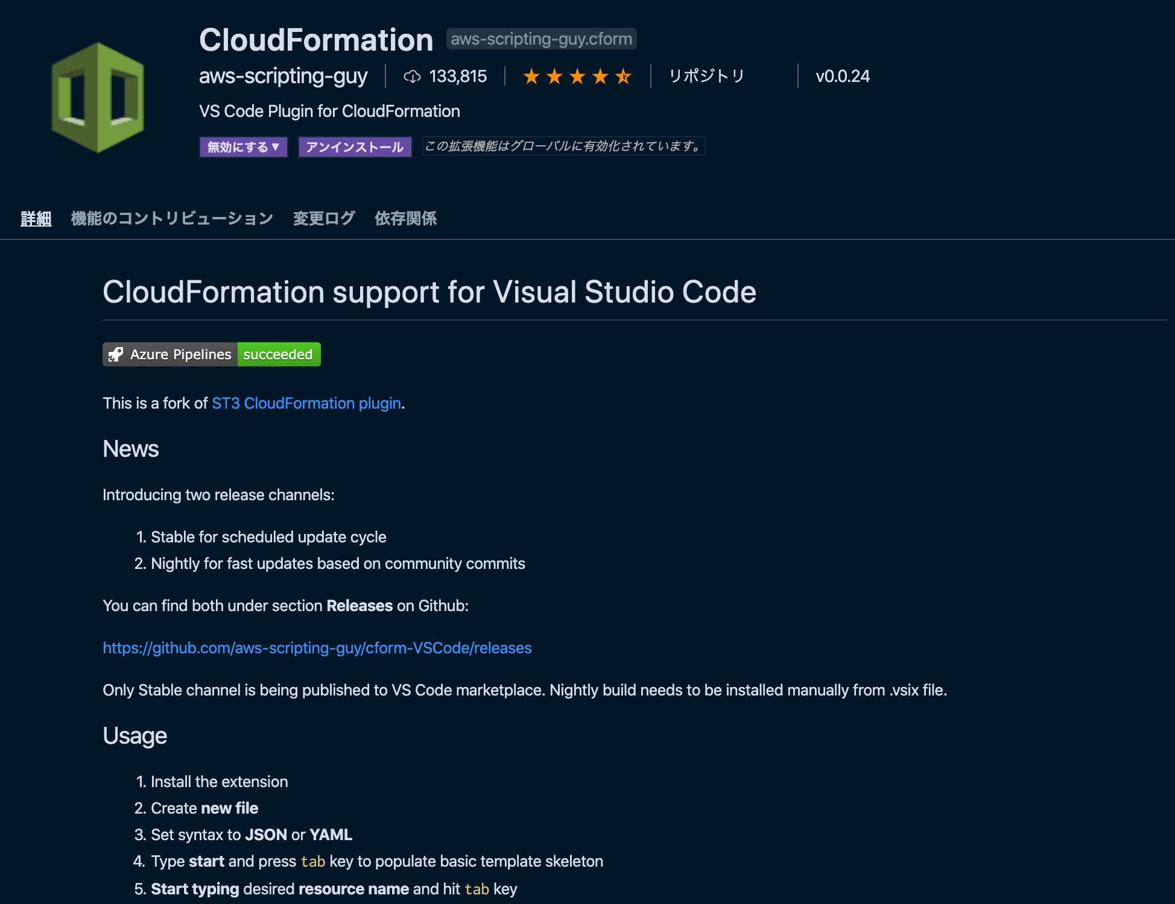Image resolution: width=1175 pixels, height=904 pixels.
Task: Click the third orange rating star
Action: point(577,77)
